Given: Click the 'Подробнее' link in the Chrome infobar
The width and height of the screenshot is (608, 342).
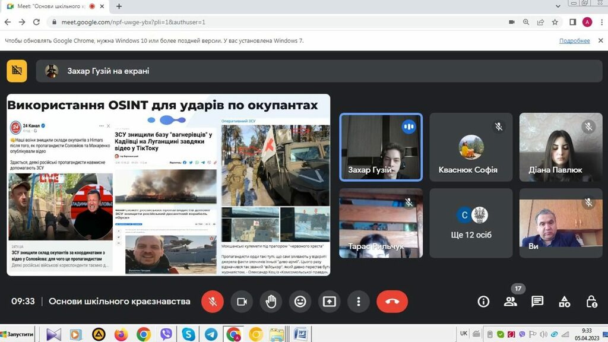Looking at the screenshot, I should tap(574, 41).
